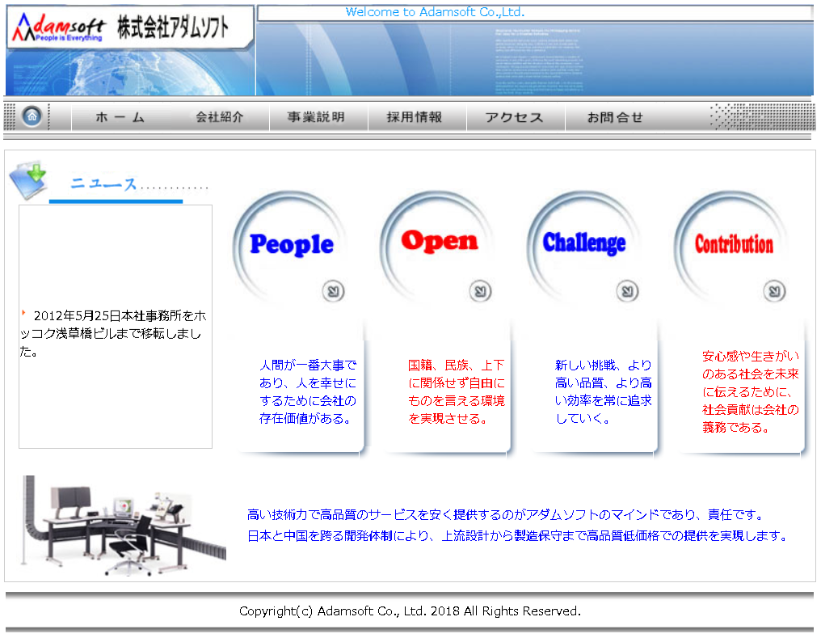This screenshot has width=821, height=638.
Task: Select 採用情報 in the navigation bar
Action: click(415, 117)
